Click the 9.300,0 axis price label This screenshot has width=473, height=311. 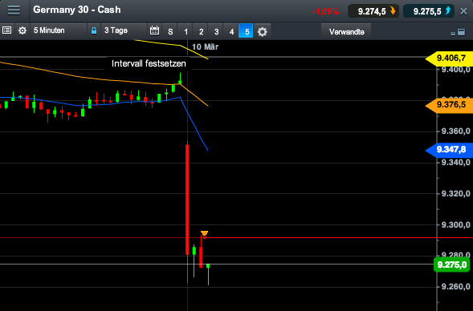click(455, 225)
